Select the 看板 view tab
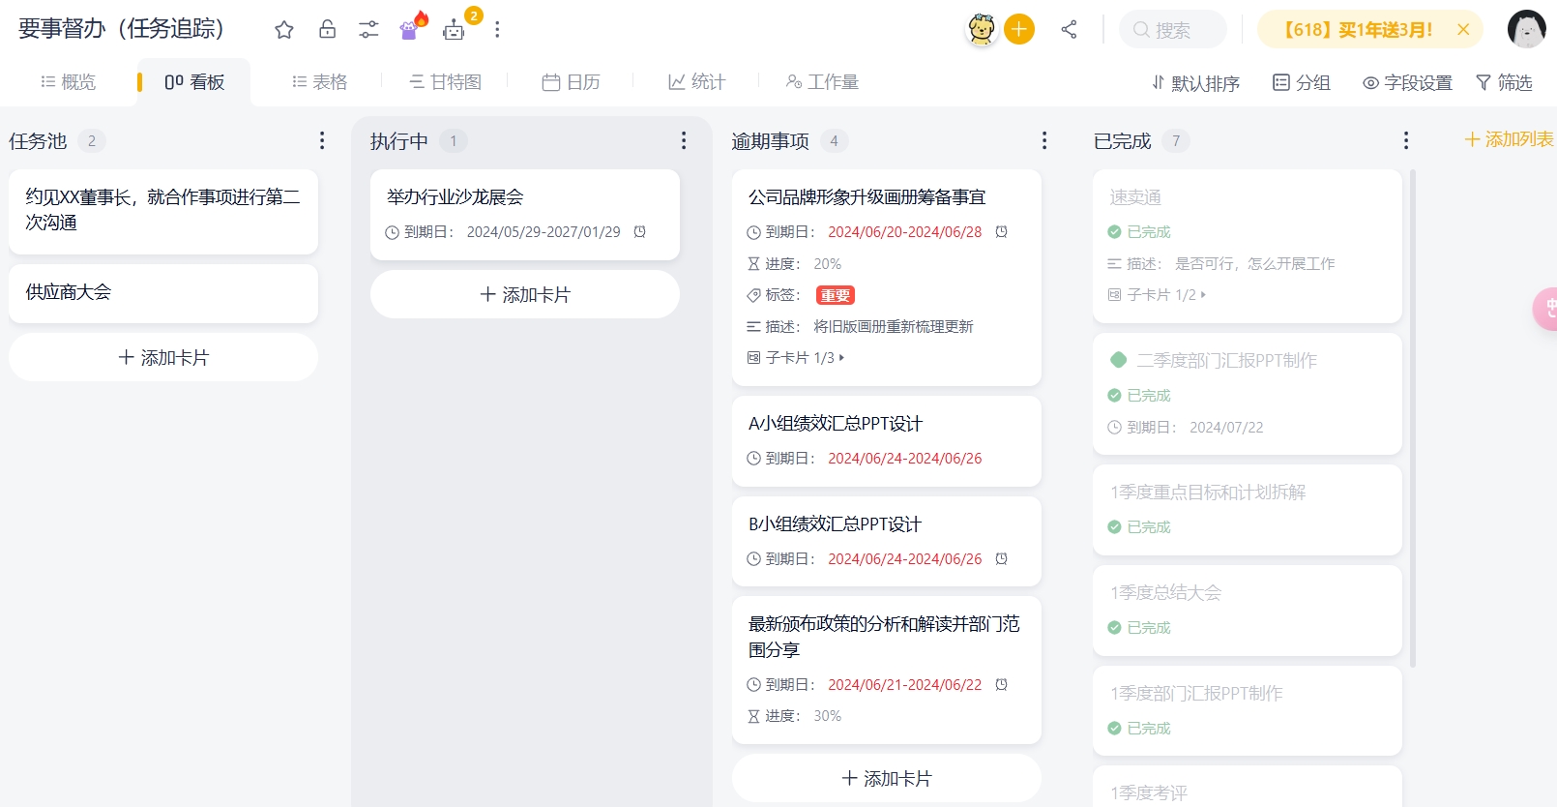 194,82
